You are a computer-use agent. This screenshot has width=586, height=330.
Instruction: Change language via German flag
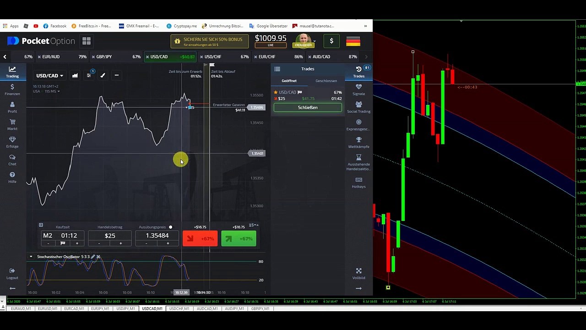353,41
